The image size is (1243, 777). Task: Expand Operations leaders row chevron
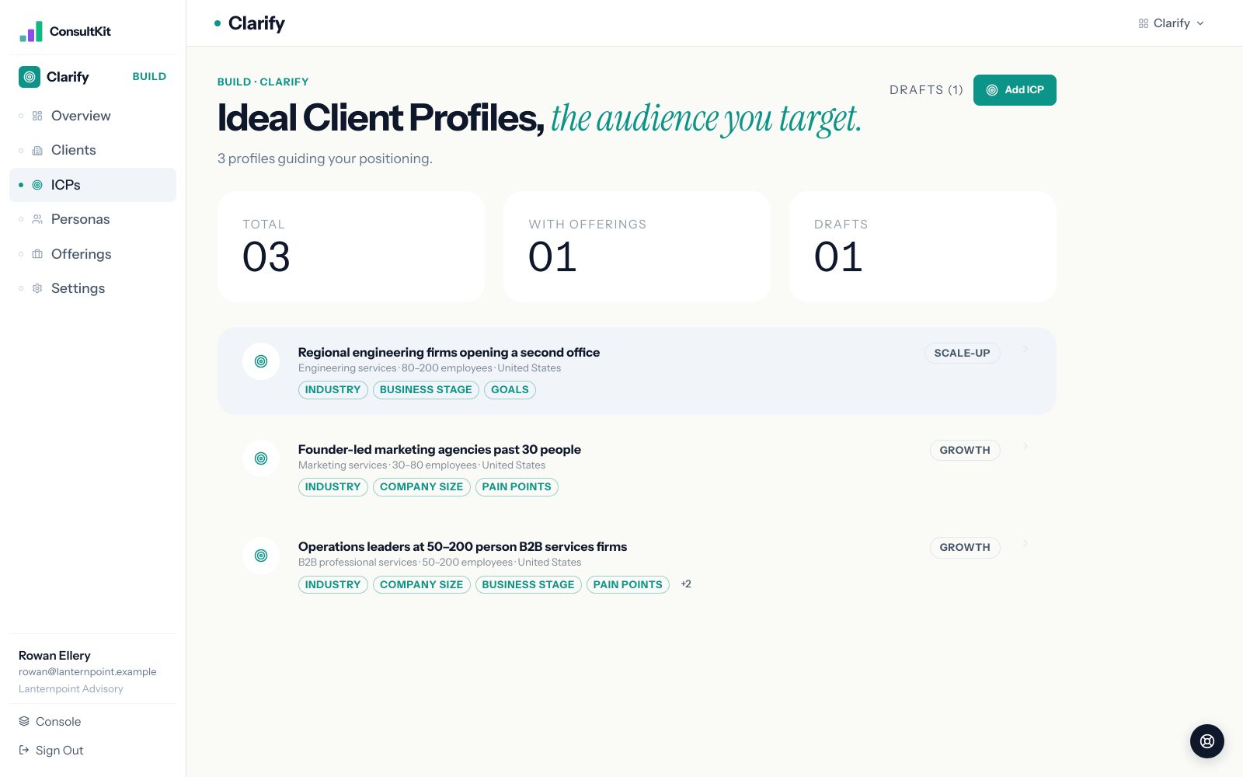[1025, 543]
